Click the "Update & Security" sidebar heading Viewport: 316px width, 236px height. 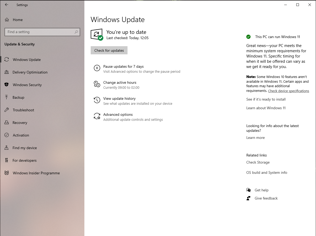coord(19,44)
